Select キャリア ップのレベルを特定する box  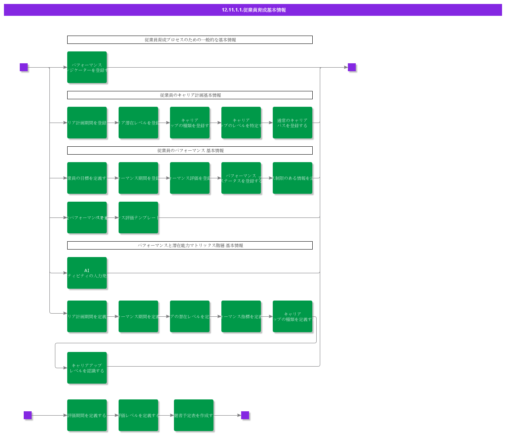click(241, 123)
